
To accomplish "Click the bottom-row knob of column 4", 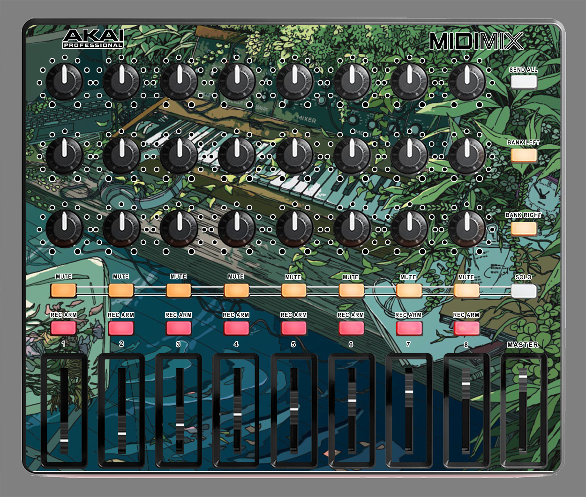I will pyautogui.click(x=237, y=228).
